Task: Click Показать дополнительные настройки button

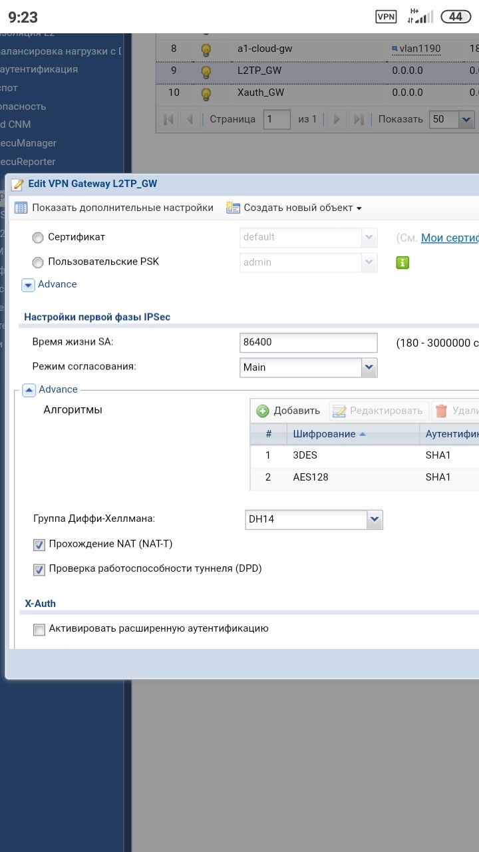Action: tap(114, 208)
